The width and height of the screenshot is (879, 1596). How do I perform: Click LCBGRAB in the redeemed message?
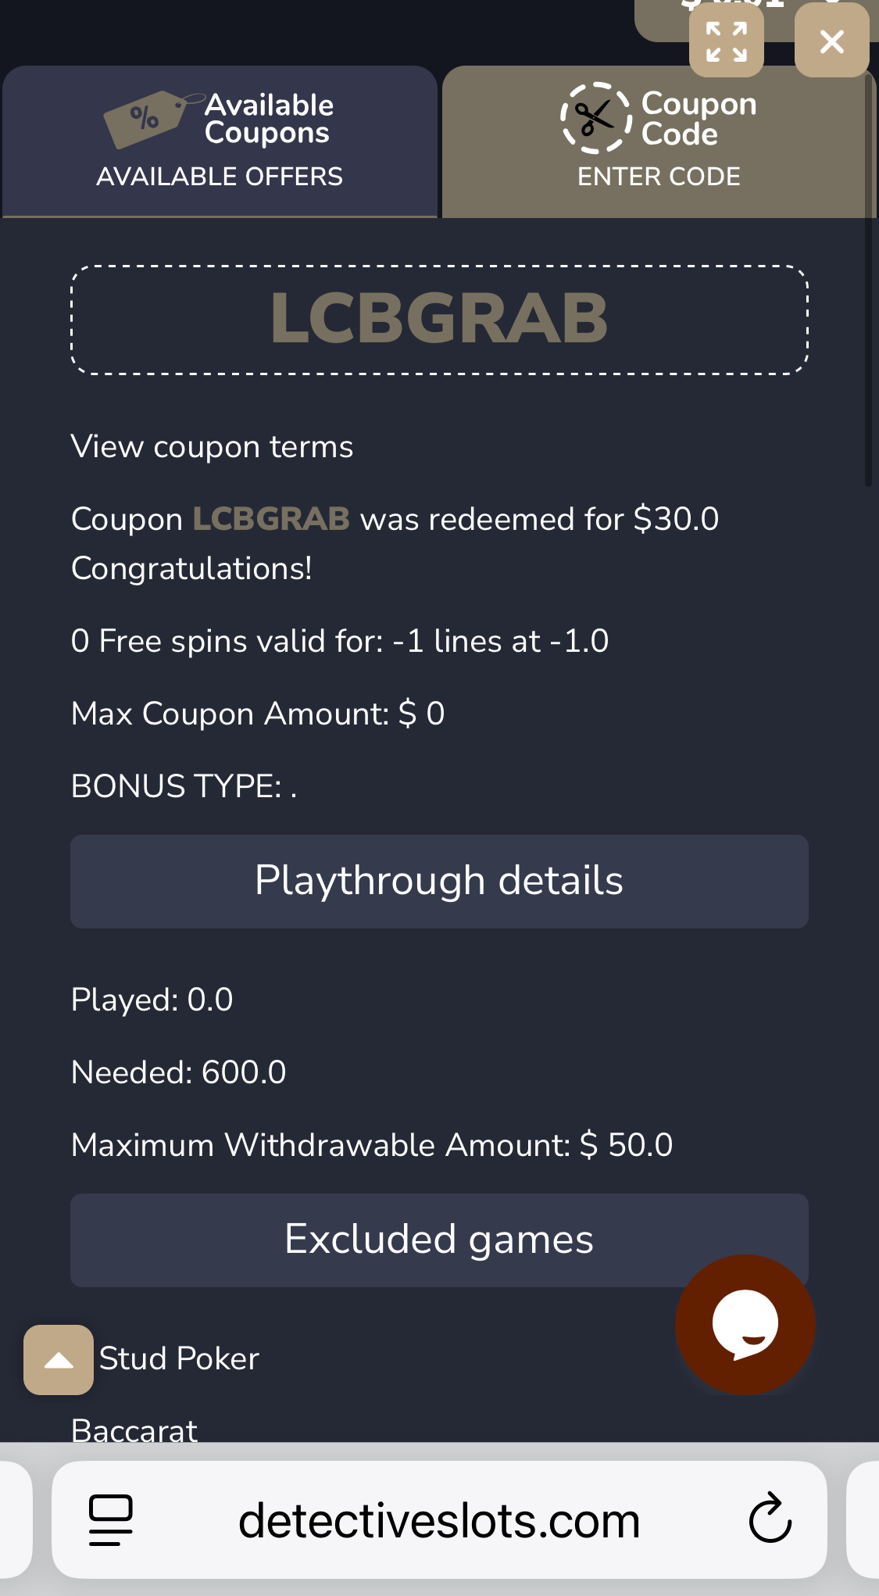pyautogui.click(x=271, y=519)
